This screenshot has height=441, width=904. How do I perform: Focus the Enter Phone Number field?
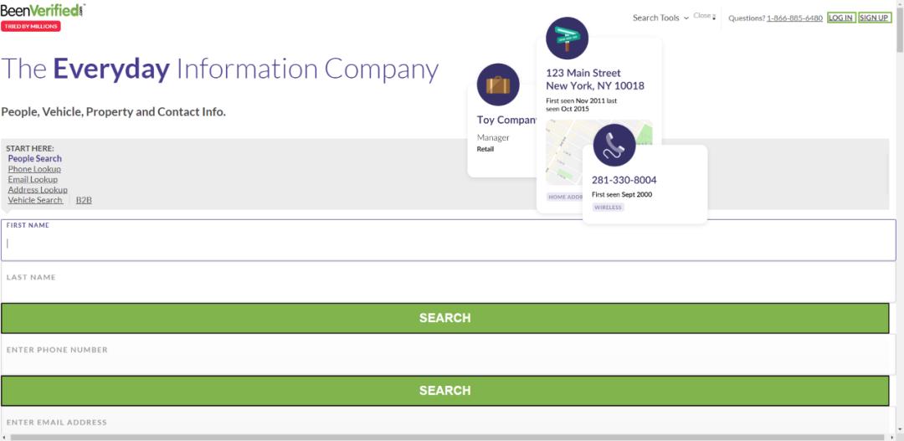coord(449,355)
